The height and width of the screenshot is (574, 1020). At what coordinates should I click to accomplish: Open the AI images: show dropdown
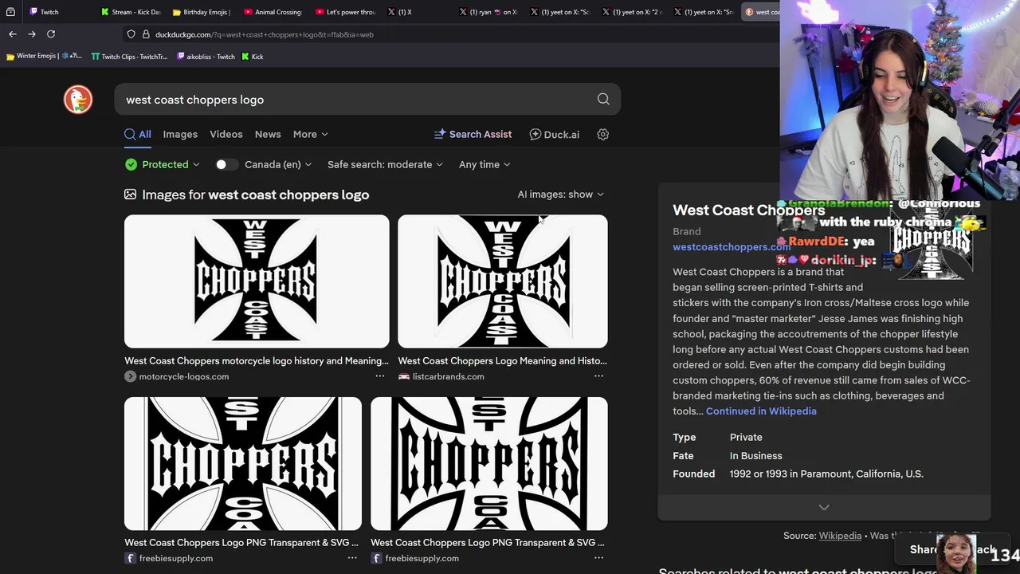[561, 195]
